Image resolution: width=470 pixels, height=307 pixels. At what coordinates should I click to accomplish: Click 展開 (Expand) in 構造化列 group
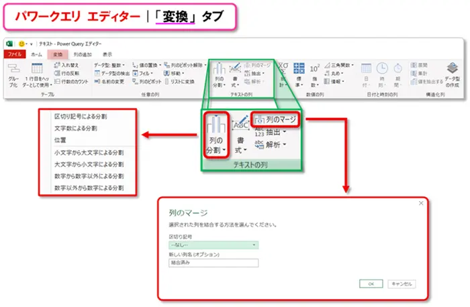419,65
